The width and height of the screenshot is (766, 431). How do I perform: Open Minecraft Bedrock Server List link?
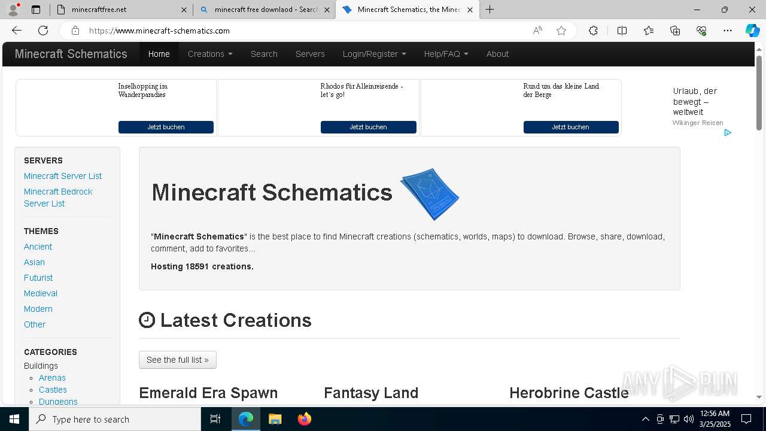point(58,198)
